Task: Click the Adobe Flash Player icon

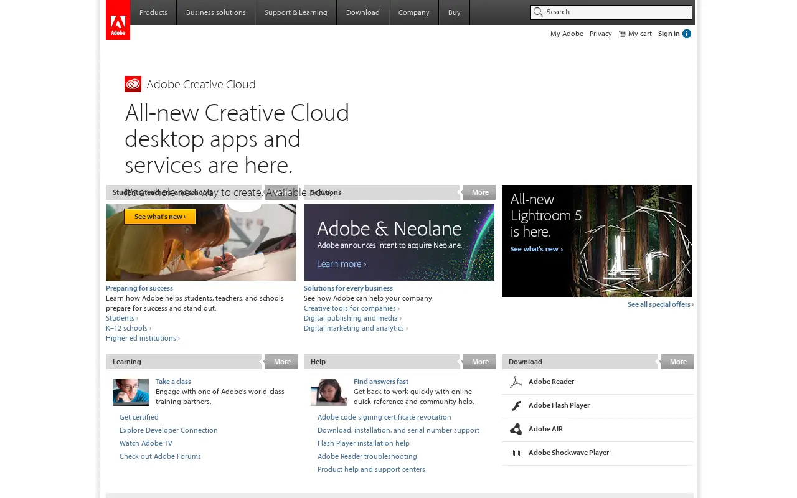Action: coord(516,406)
